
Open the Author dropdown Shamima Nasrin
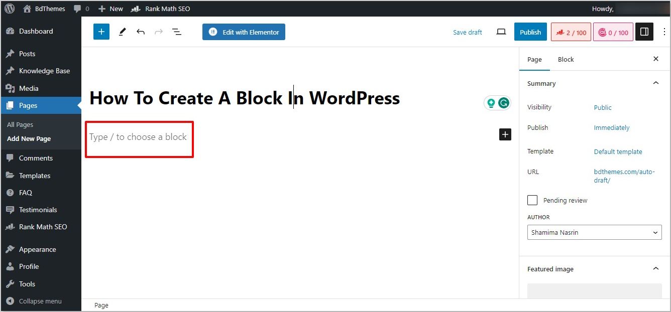[x=594, y=232]
